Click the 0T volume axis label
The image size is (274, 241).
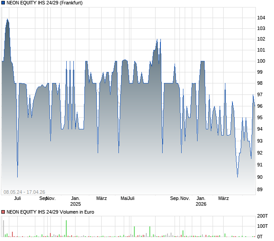click(x=260, y=237)
